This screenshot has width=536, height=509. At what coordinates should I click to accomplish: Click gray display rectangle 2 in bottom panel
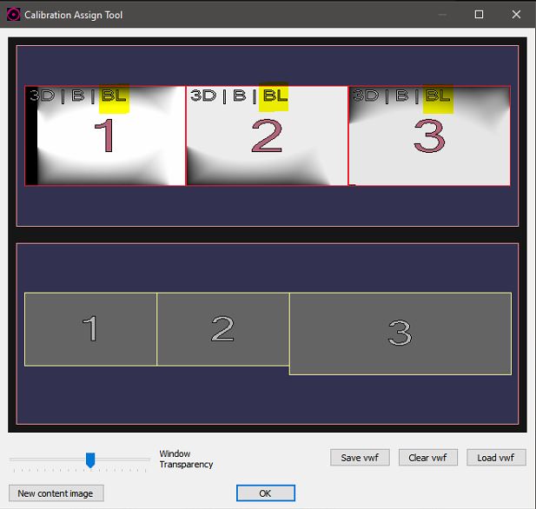(222, 329)
